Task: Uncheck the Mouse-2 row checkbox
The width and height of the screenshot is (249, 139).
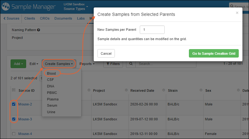Action: (x=13, y=104)
